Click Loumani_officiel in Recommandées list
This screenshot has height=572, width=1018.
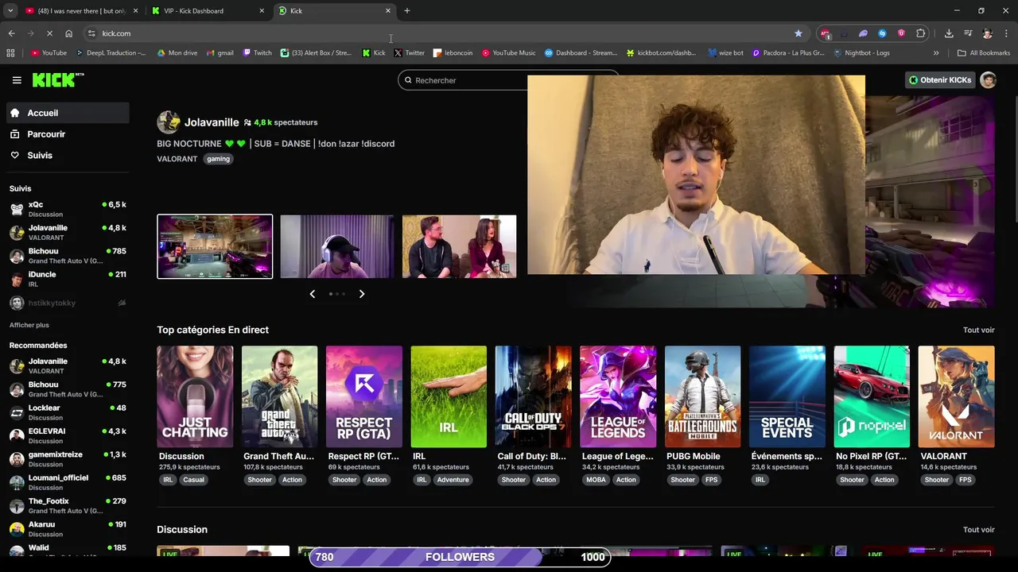68,482
